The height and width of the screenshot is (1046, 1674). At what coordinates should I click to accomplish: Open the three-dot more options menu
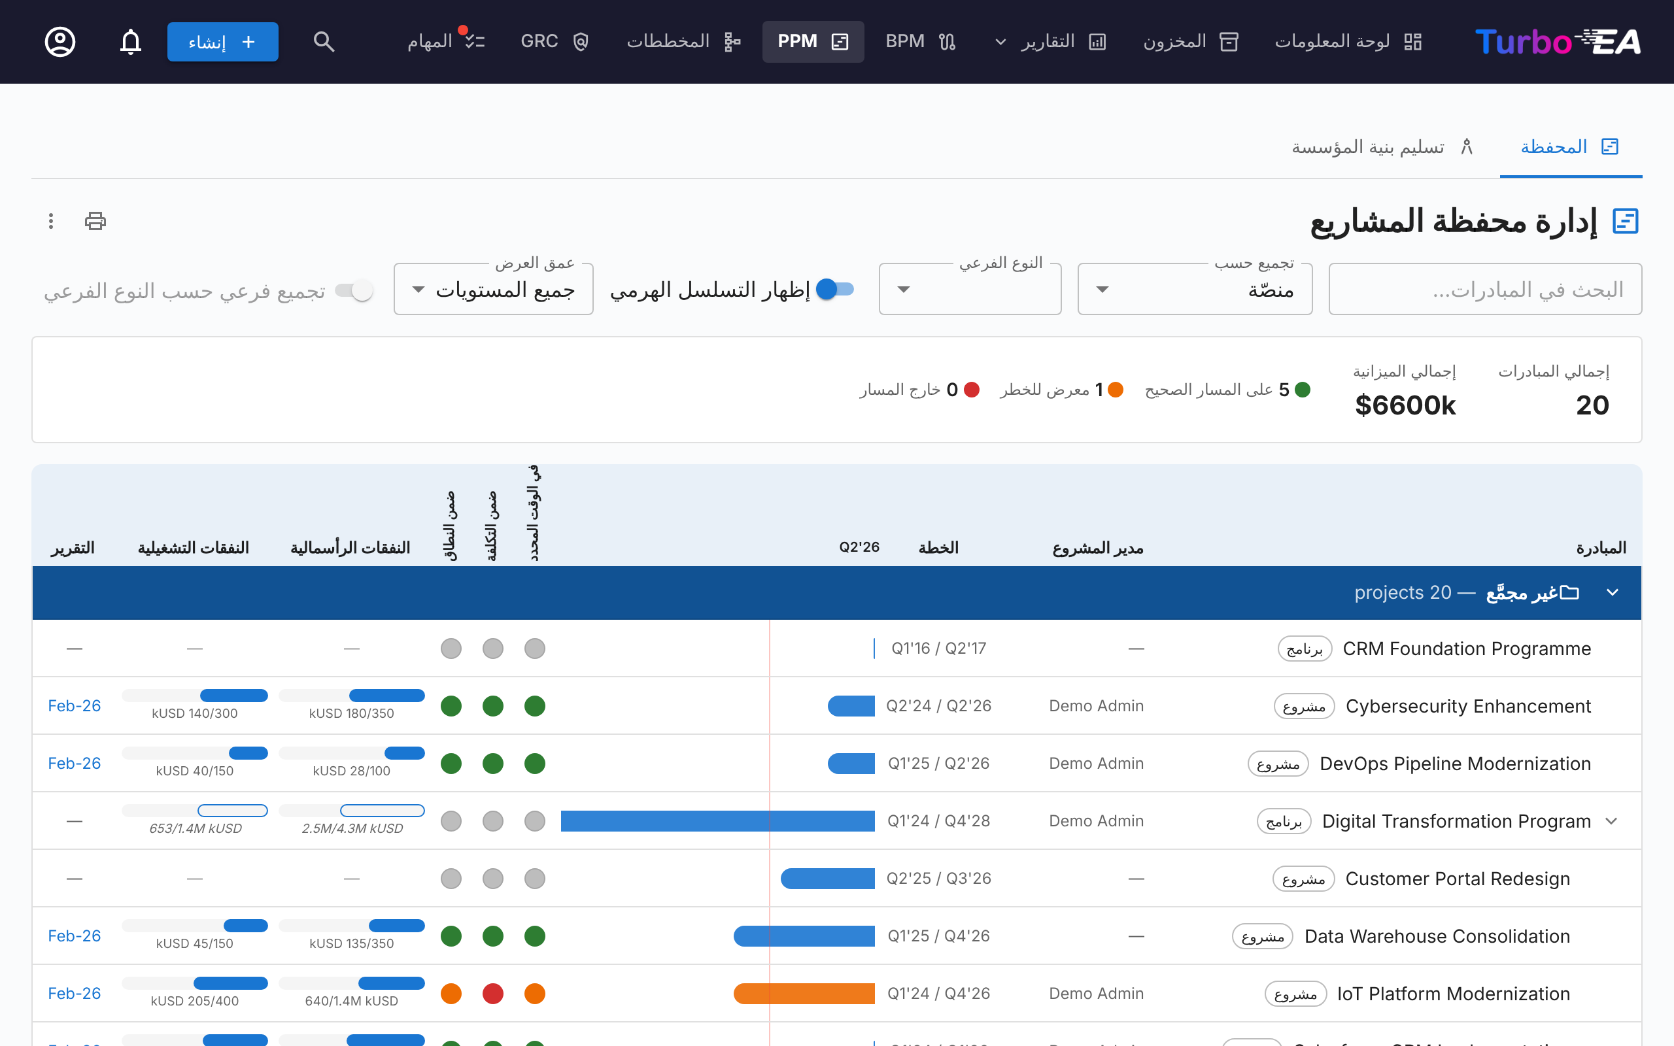click(x=50, y=221)
